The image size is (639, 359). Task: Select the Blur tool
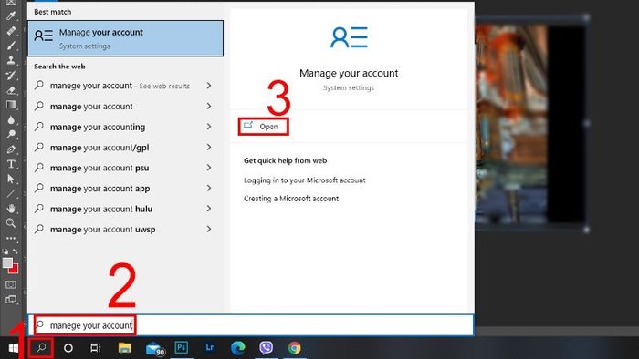[11, 119]
